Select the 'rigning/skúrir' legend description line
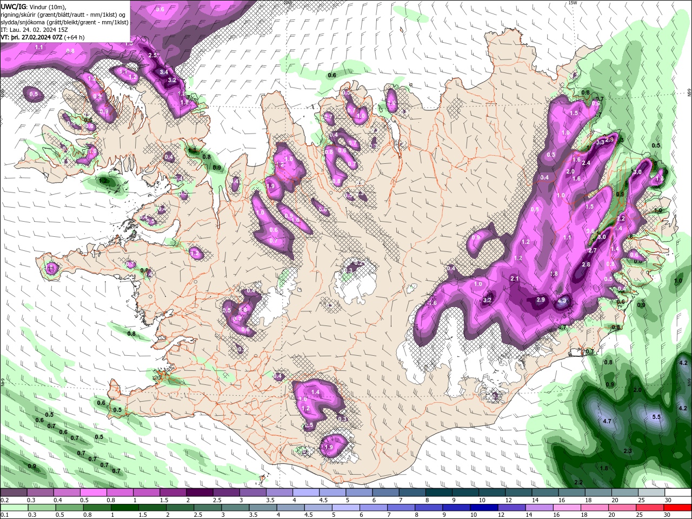The width and height of the screenshot is (692, 519). pos(64,14)
